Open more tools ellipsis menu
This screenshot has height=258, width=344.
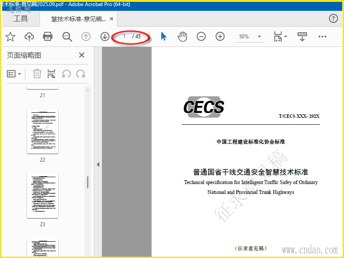[322, 37]
